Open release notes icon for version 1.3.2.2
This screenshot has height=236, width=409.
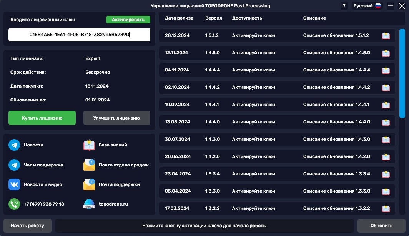[386, 209]
